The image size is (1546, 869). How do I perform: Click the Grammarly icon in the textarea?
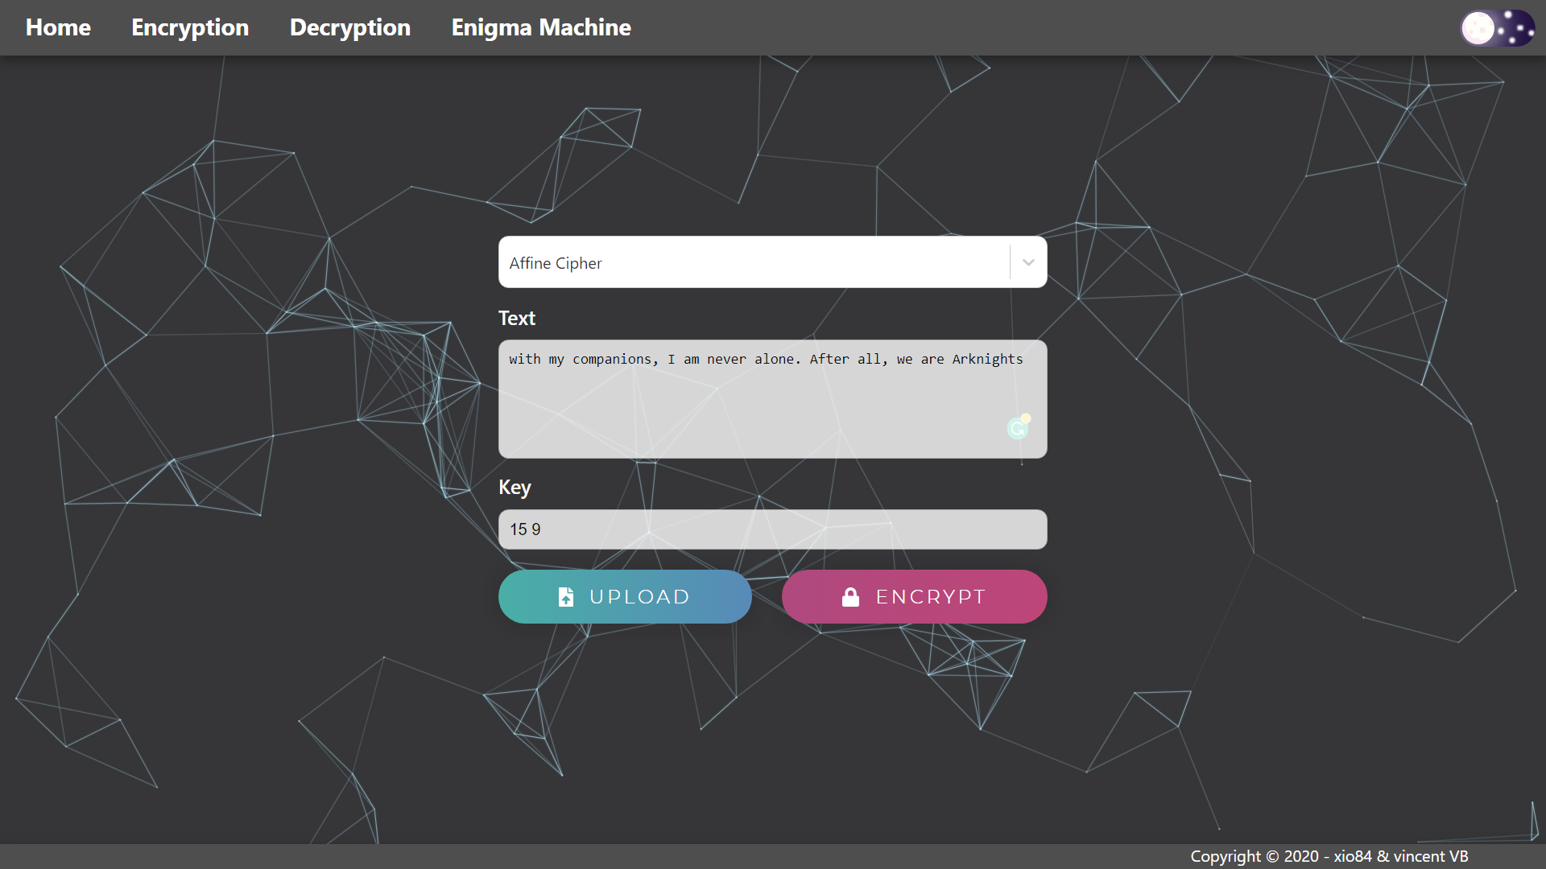[x=1017, y=429]
